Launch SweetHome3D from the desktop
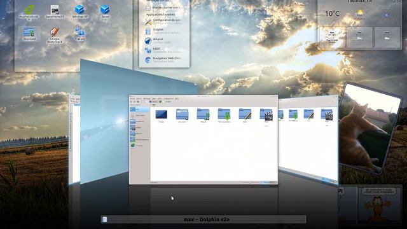This screenshot has height=229, width=407. click(55, 11)
